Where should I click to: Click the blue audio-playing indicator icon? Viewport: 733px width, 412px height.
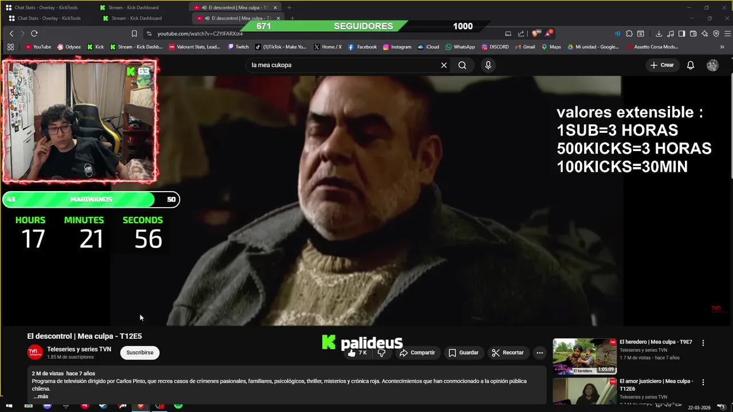click(x=617, y=34)
